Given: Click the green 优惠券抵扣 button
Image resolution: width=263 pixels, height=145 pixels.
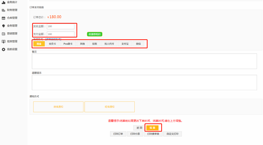Looking at the screenshot, I should [95, 34].
